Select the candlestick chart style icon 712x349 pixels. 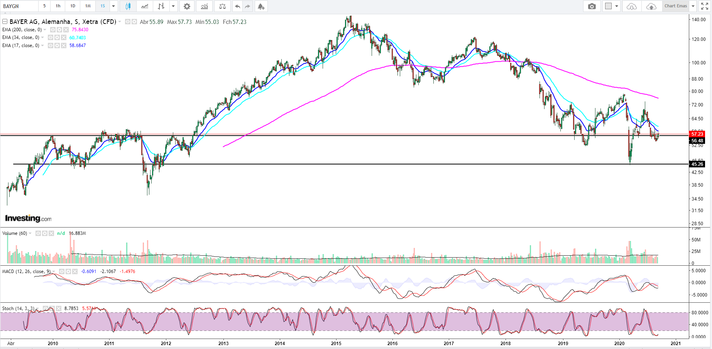128,6
